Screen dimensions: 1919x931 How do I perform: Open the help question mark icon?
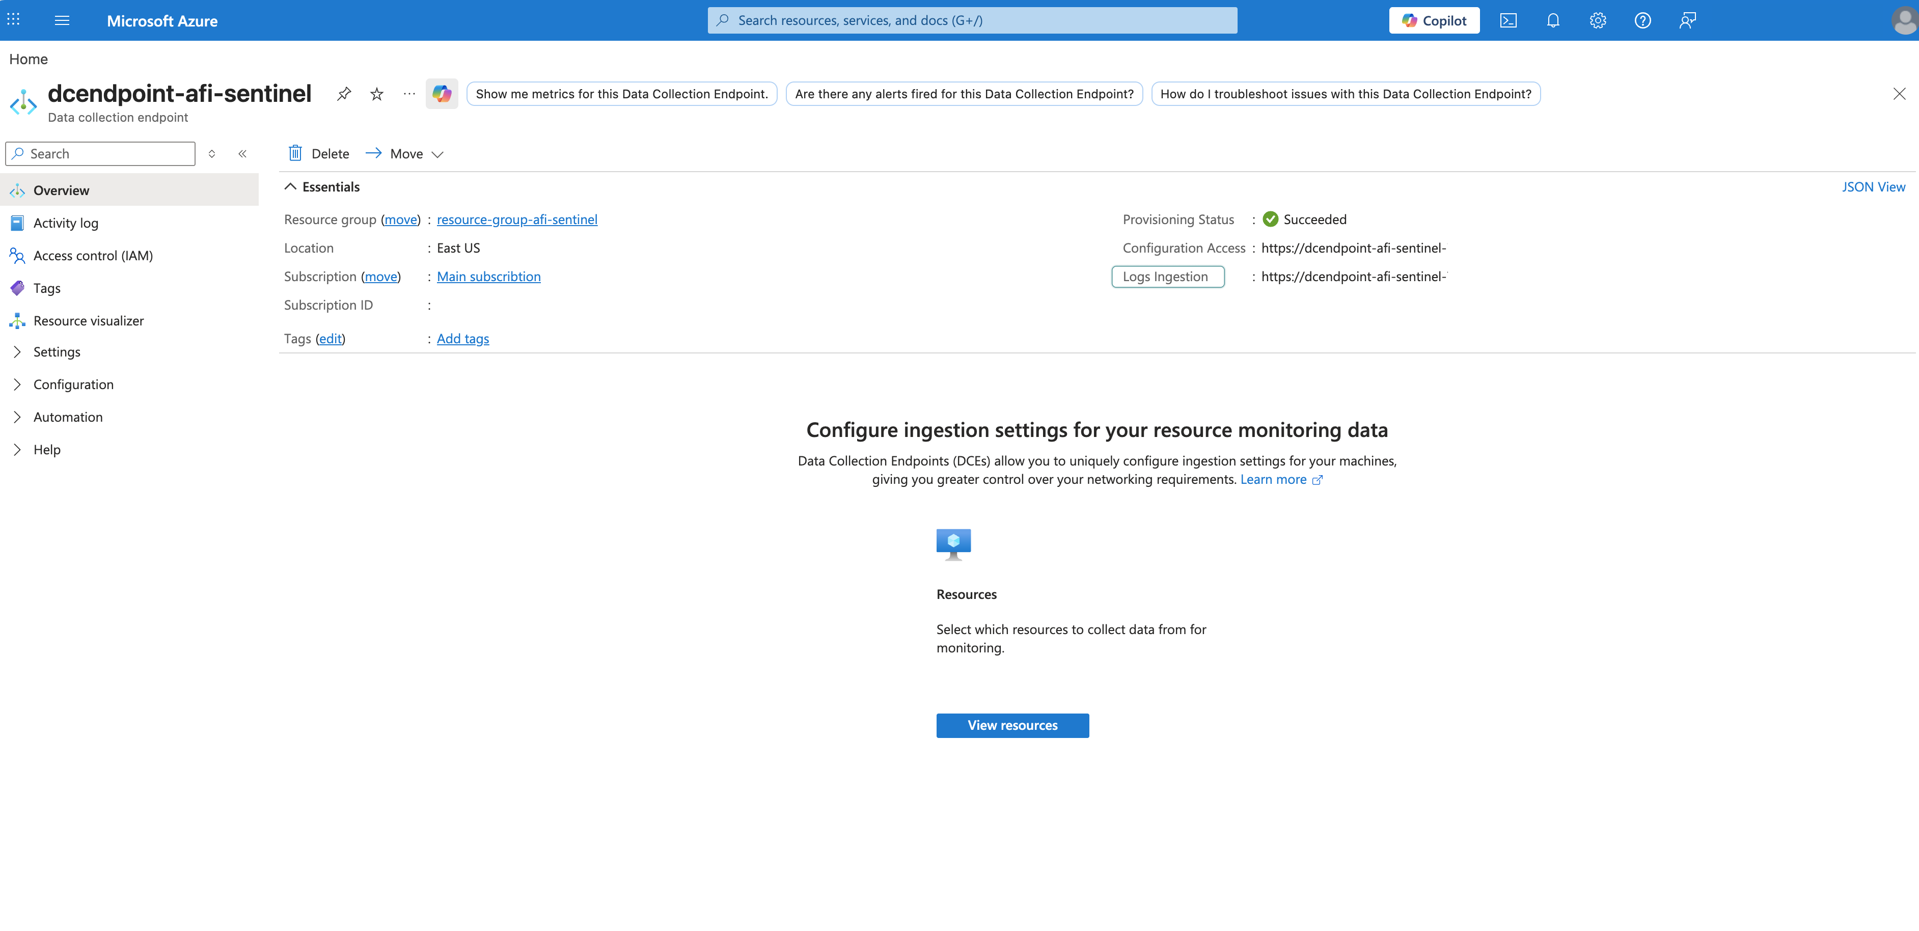(1642, 20)
